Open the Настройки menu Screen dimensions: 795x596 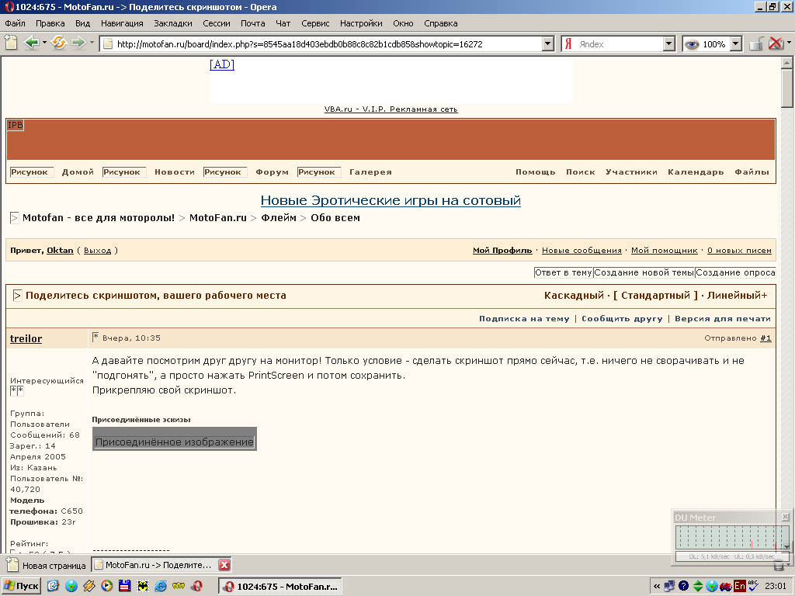coord(361,23)
